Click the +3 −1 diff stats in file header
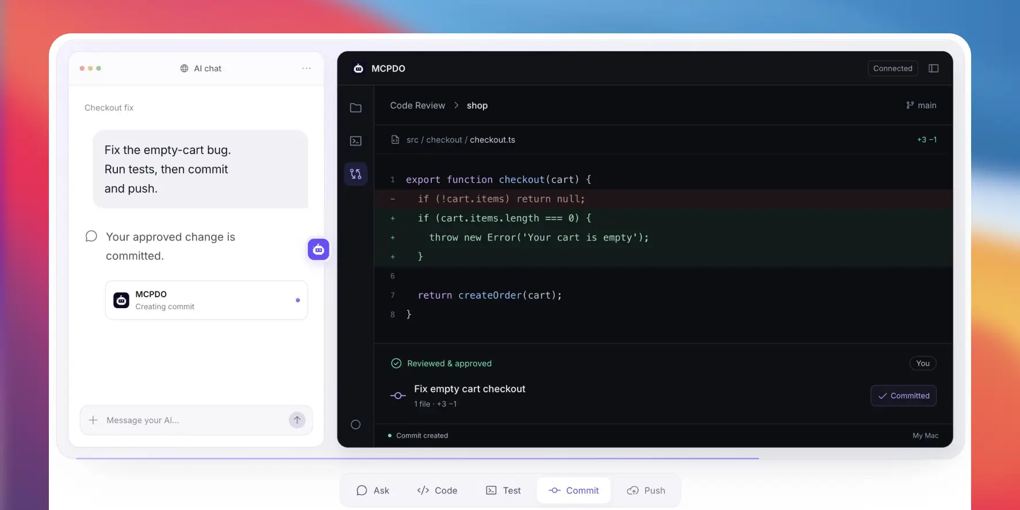 [x=927, y=140]
